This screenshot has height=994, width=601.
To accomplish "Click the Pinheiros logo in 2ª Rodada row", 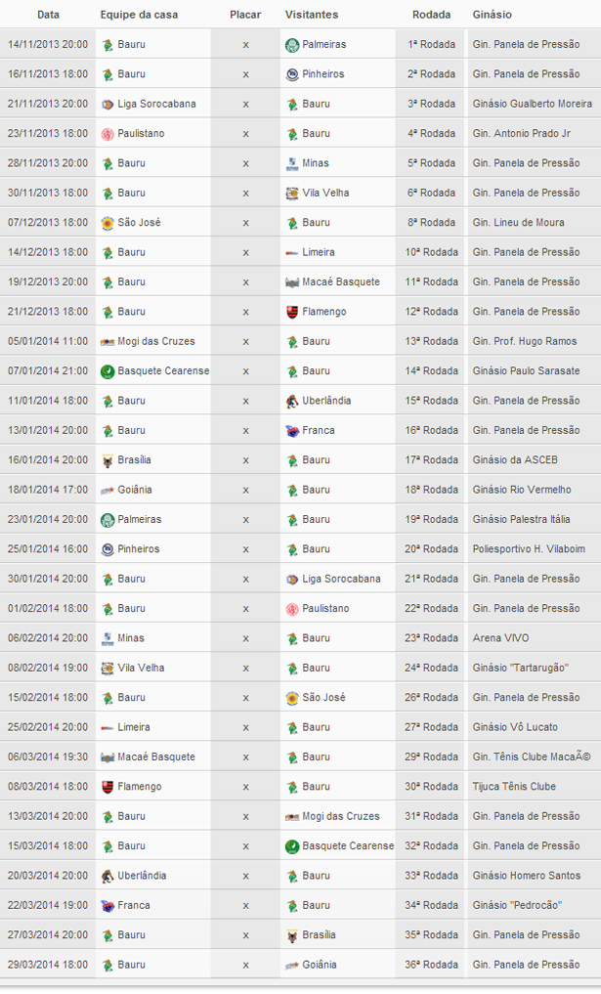I will pyautogui.click(x=292, y=74).
